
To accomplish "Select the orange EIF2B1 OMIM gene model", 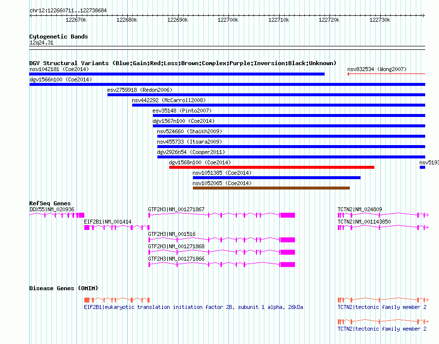I will (x=117, y=300).
